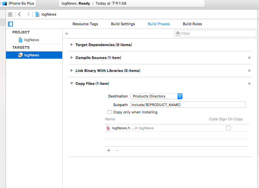Select the logNews project in sidebar

click(x=31, y=40)
